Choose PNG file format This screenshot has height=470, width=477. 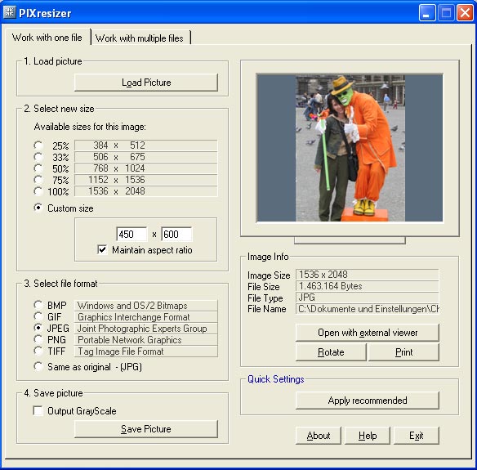point(38,339)
